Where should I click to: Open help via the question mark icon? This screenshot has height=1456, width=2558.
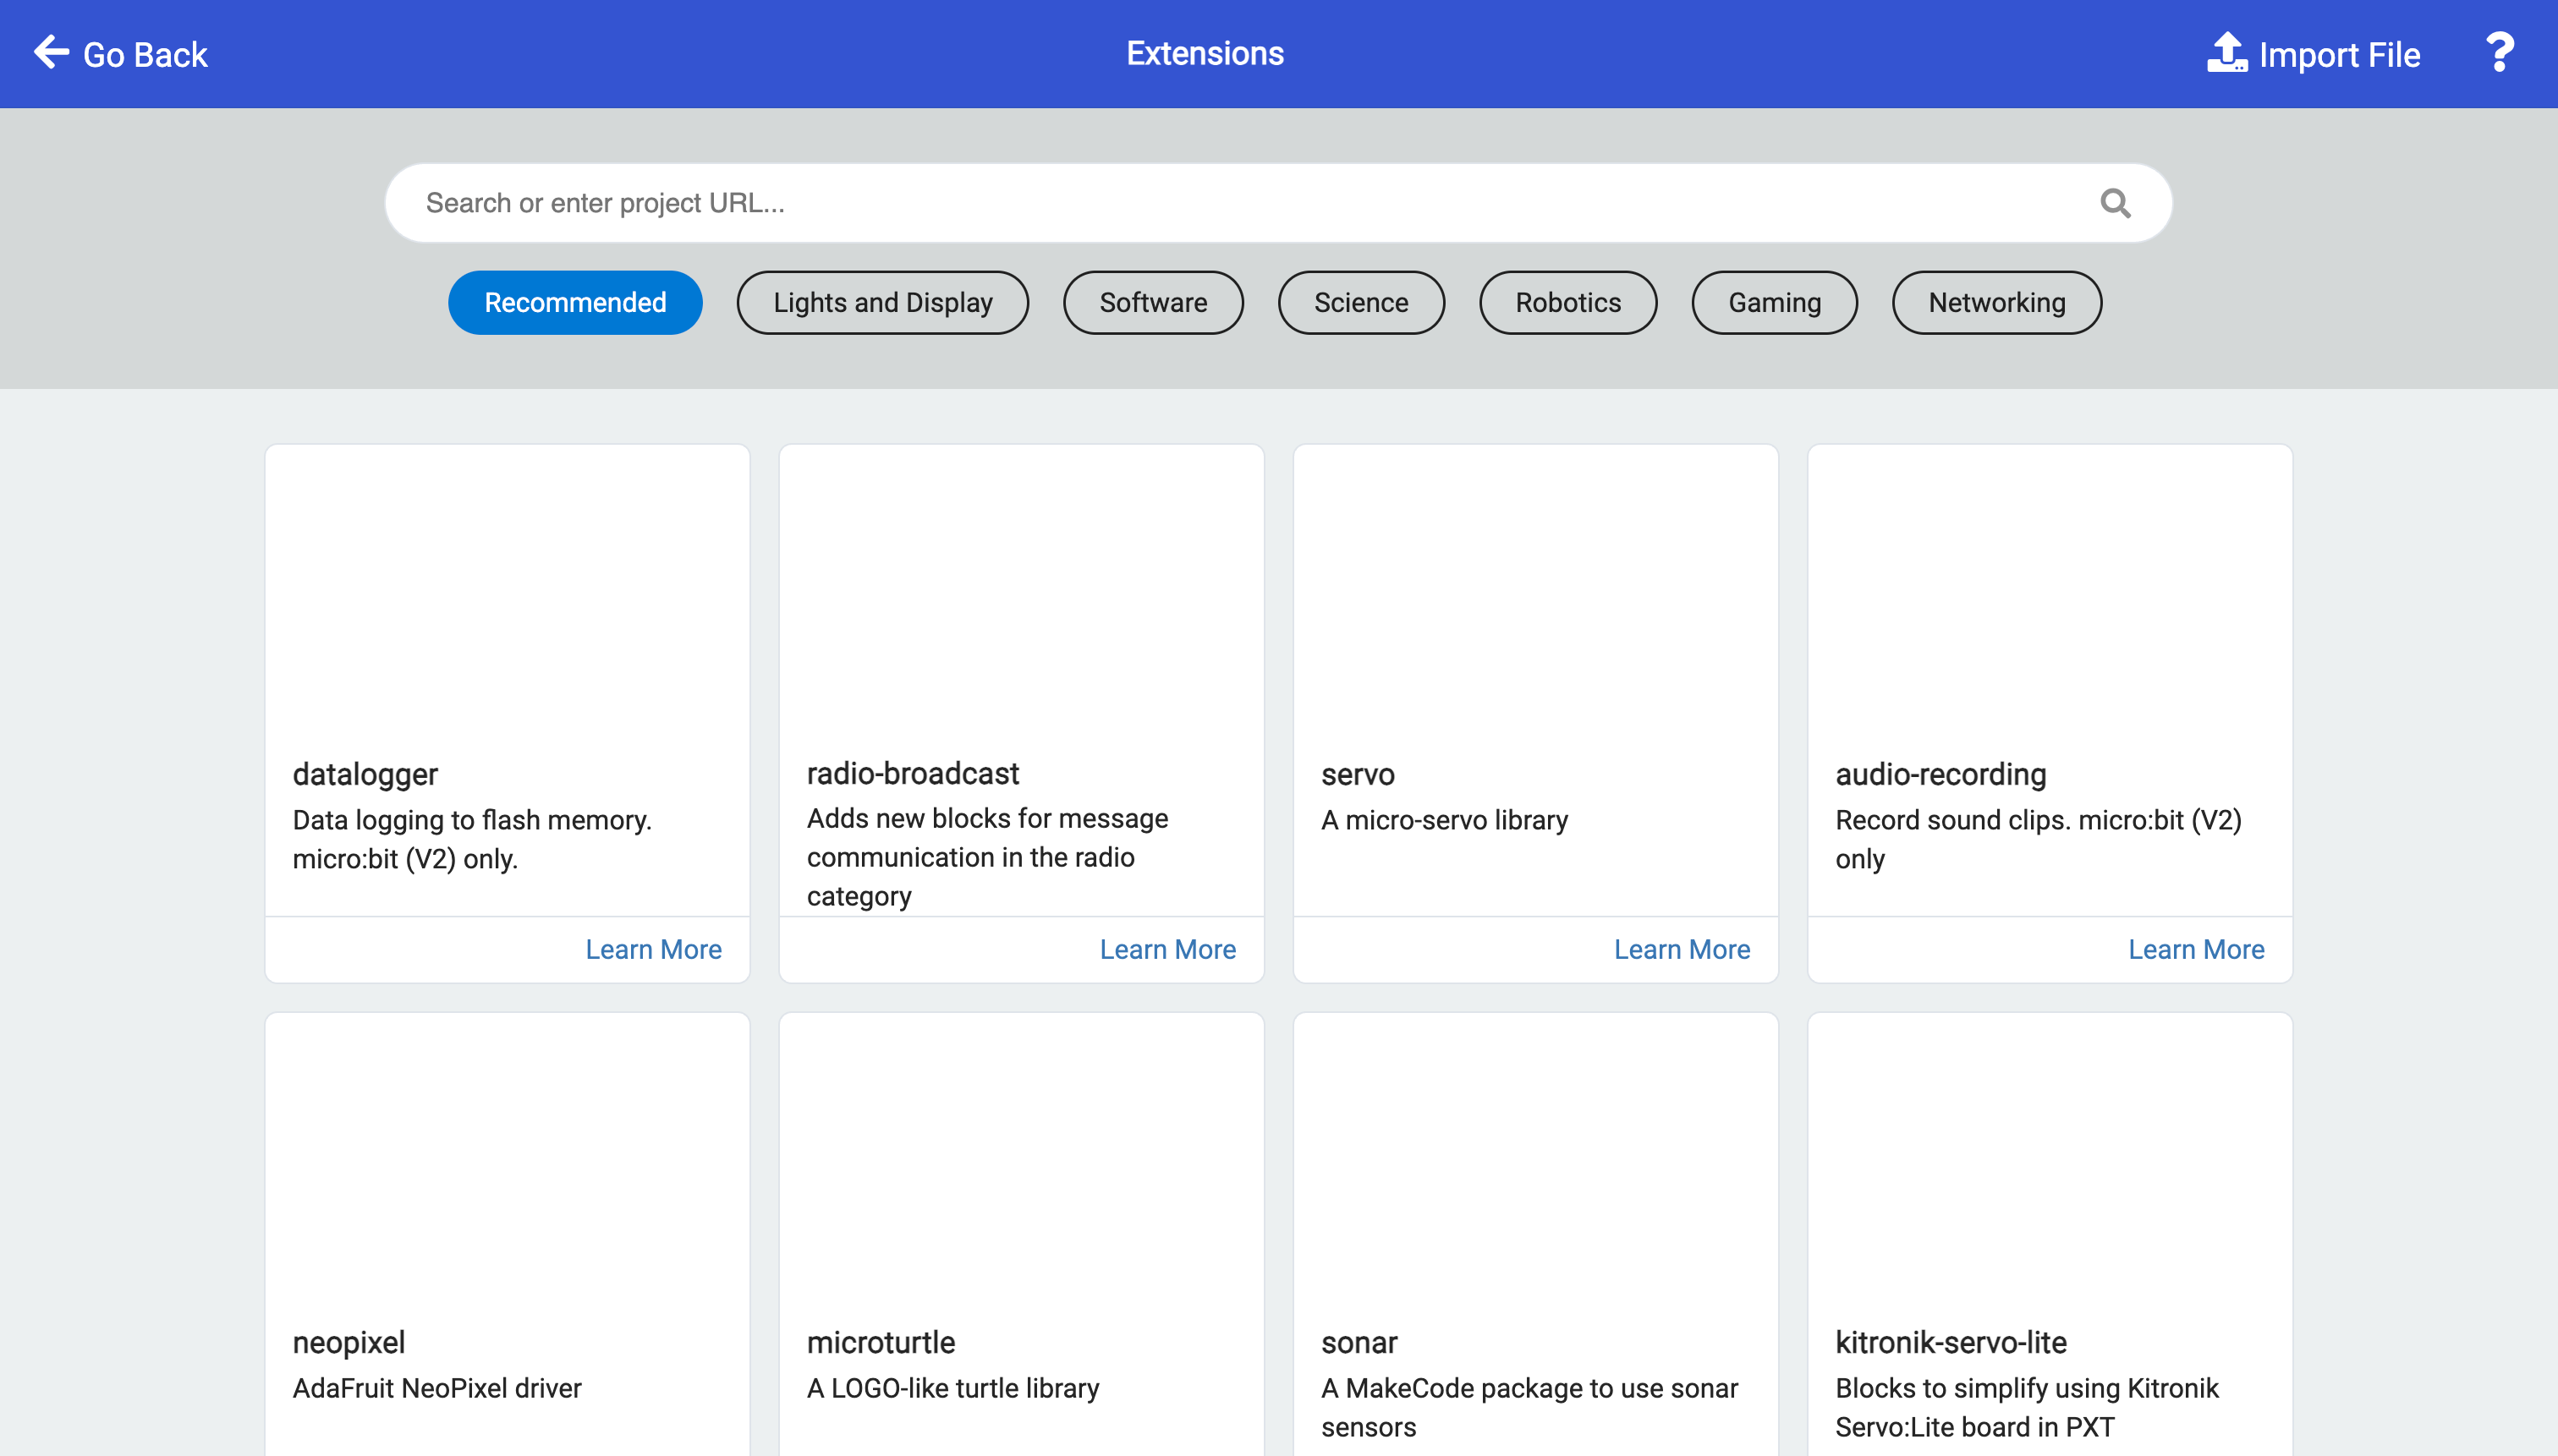[2499, 52]
